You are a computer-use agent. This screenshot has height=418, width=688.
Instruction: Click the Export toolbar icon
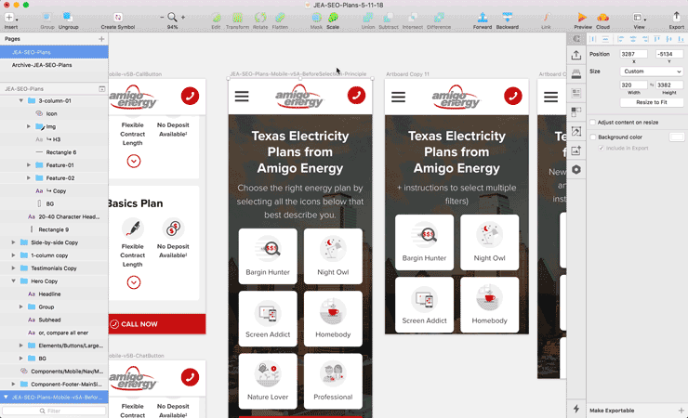(676, 17)
